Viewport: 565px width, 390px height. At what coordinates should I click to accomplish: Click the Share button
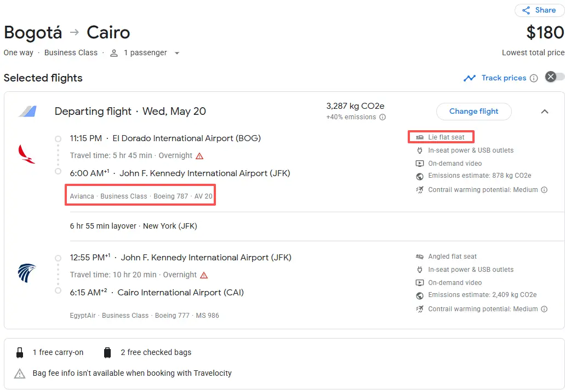point(539,10)
